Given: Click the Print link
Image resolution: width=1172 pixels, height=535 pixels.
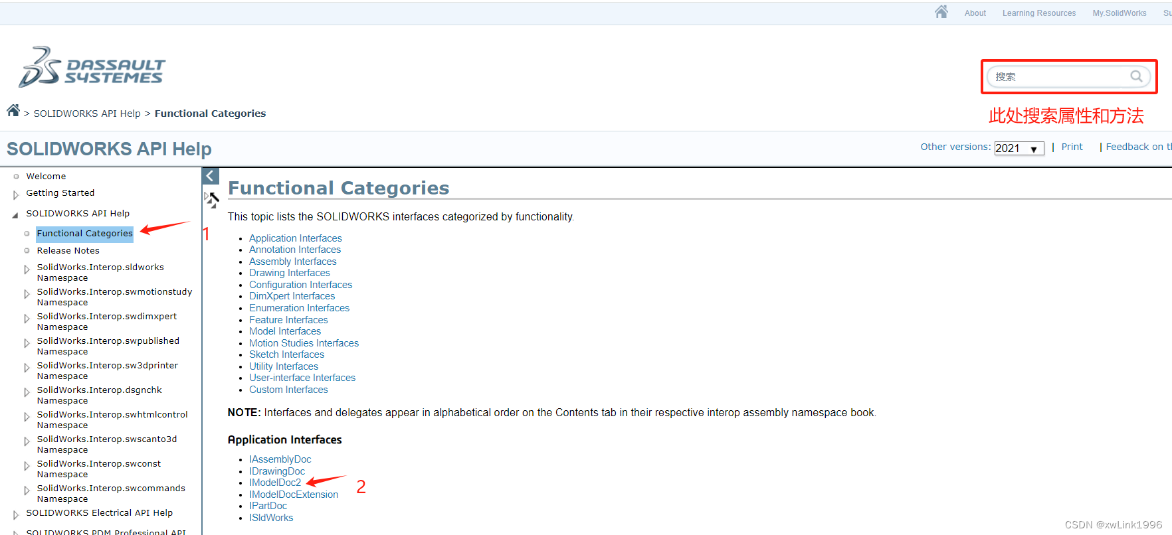Looking at the screenshot, I should (x=1072, y=147).
